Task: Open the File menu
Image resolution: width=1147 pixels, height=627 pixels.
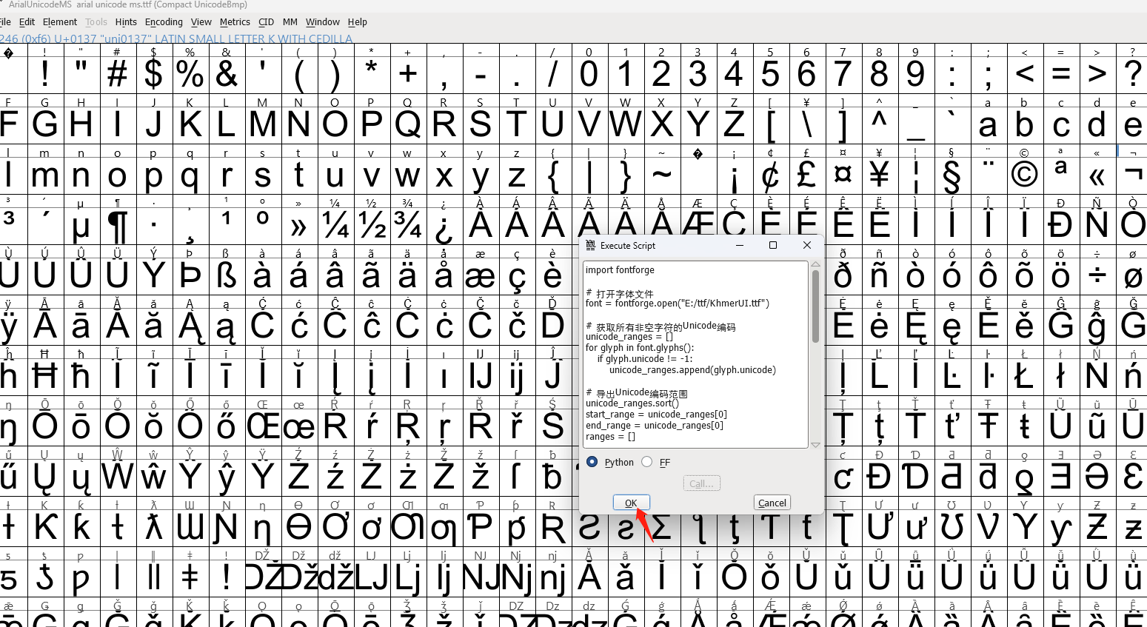Action: pos(5,22)
